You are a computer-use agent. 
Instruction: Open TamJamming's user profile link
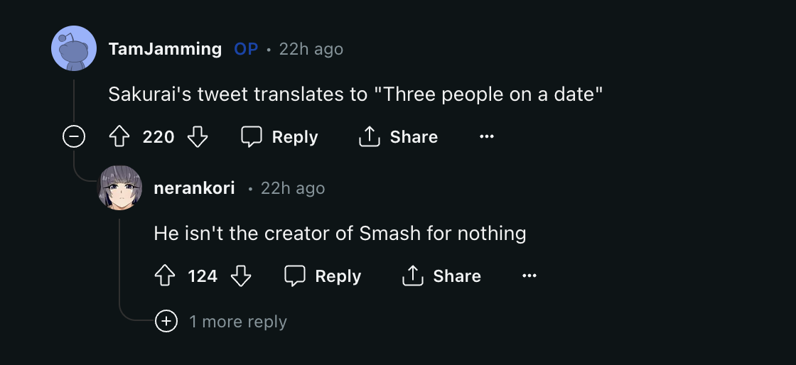[x=165, y=49]
